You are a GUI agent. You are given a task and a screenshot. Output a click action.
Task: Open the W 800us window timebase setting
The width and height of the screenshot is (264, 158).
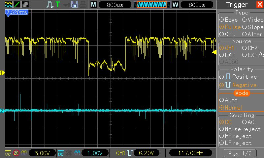[x=192, y=5]
